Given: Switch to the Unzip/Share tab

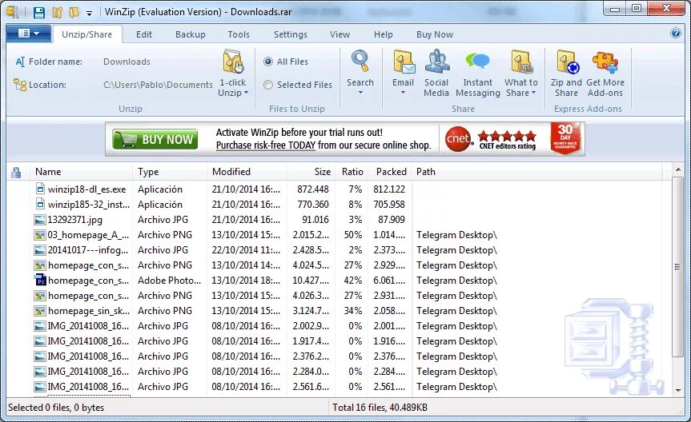Looking at the screenshot, I should point(86,34).
